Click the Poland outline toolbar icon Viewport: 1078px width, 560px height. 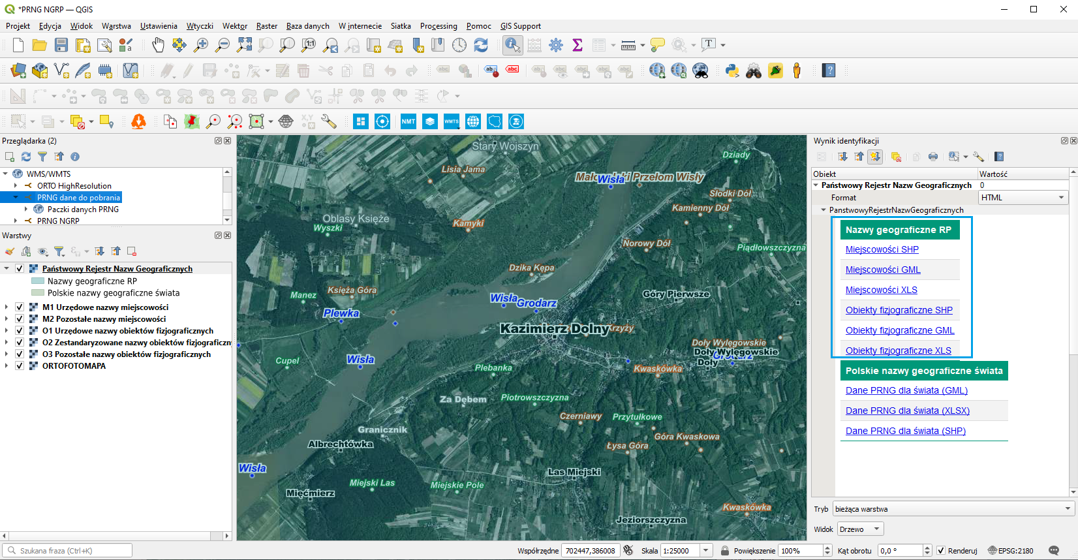pos(495,121)
